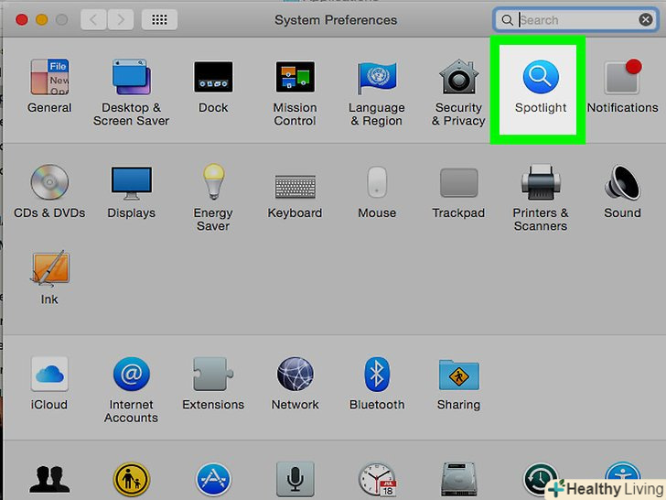Focus the Search field
Viewport: 666px width, 500px height.
click(x=576, y=19)
